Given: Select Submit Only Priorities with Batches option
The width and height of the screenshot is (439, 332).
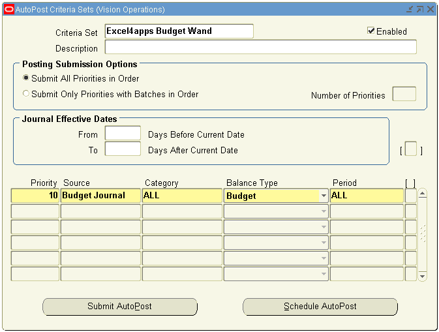Looking at the screenshot, I should (25, 93).
